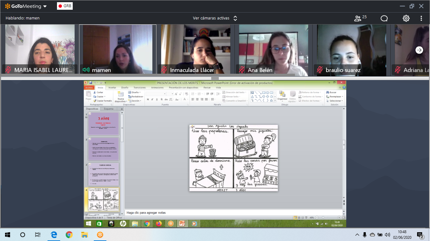Open the Archivo tab in PowerPoint

coord(89,88)
